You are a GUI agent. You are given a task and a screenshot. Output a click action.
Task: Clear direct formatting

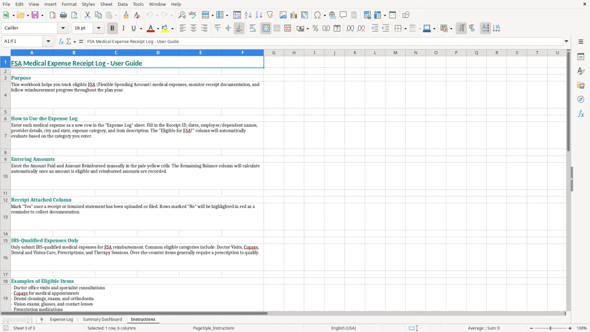click(x=137, y=15)
